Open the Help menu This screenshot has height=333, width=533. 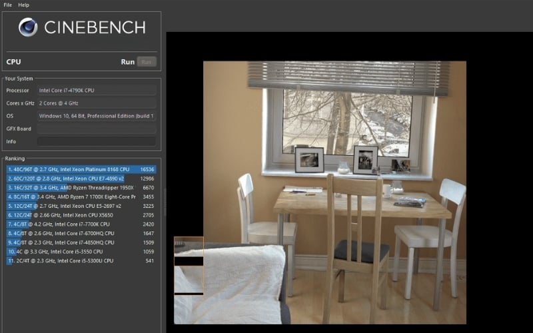pos(23,5)
